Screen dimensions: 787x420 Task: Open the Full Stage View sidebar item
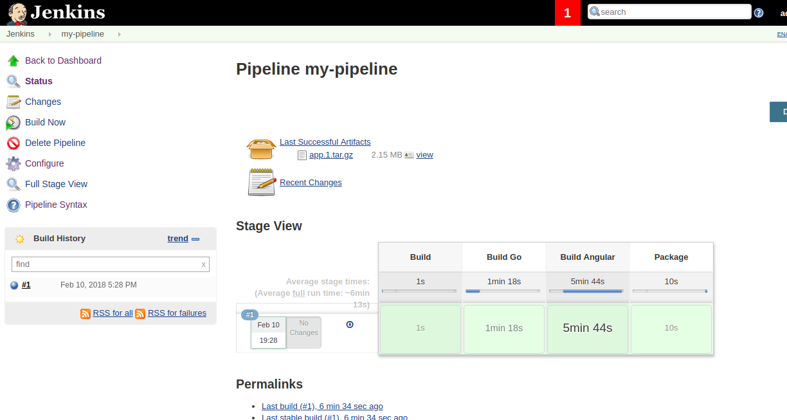[56, 184]
